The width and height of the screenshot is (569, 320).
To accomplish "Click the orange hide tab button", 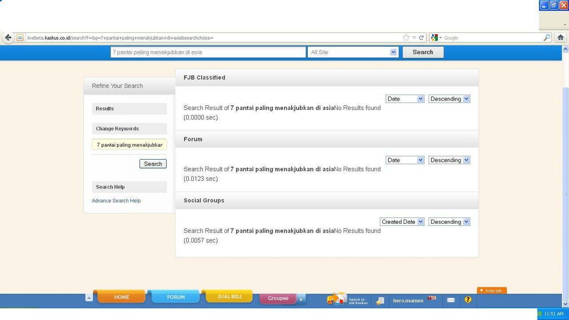I will pyautogui.click(x=491, y=291).
